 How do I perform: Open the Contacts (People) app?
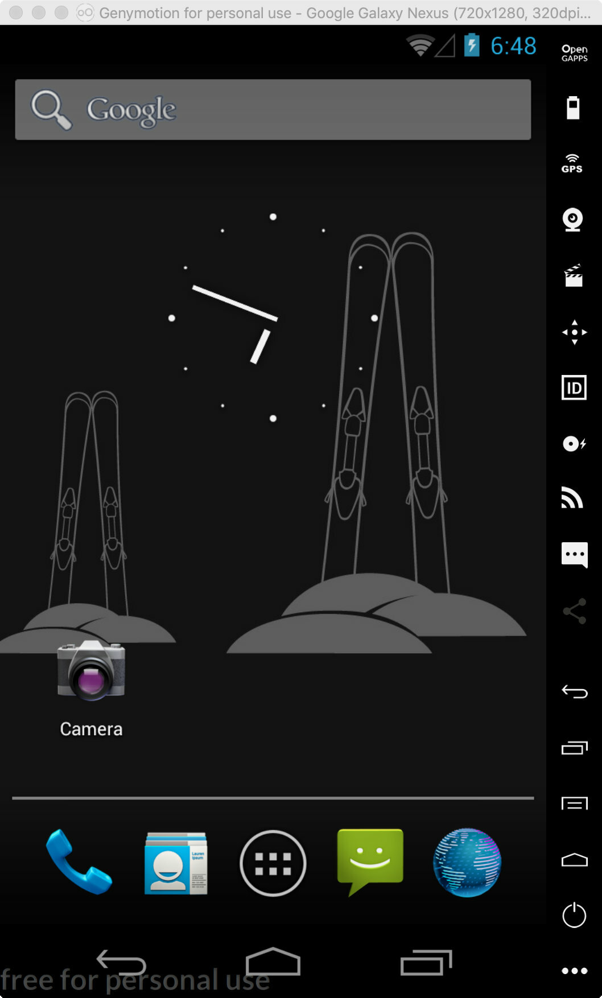pos(175,863)
